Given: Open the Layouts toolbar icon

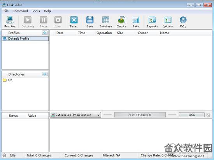Looking at the screenshot, I should [152, 22].
